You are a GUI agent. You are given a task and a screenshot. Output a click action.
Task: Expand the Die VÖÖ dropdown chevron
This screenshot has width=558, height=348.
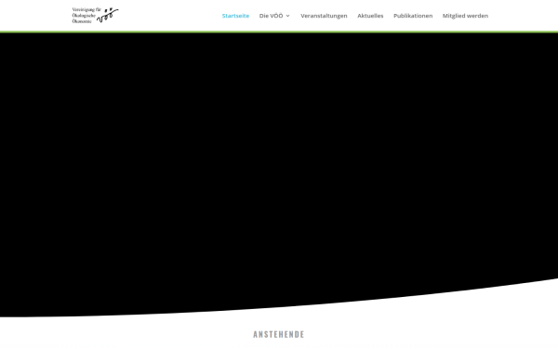288,16
